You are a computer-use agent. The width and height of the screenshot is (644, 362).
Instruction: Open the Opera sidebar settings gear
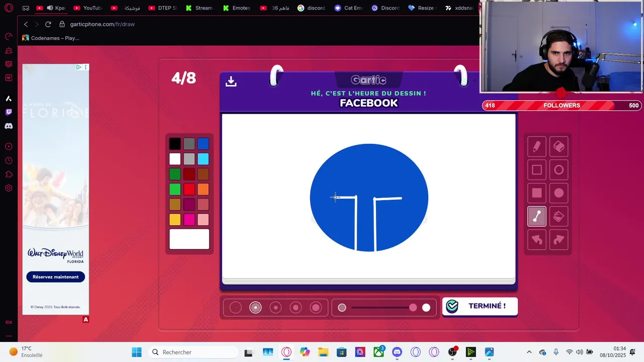click(x=9, y=188)
